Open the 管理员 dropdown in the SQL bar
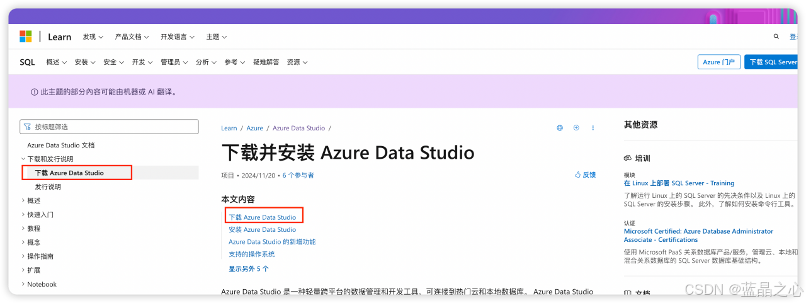 click(x=174, y=62)
